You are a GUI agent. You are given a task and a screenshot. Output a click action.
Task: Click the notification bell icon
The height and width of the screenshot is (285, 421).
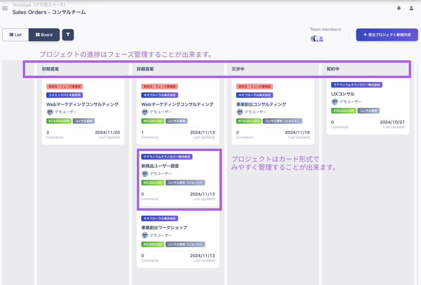(399, 8)
